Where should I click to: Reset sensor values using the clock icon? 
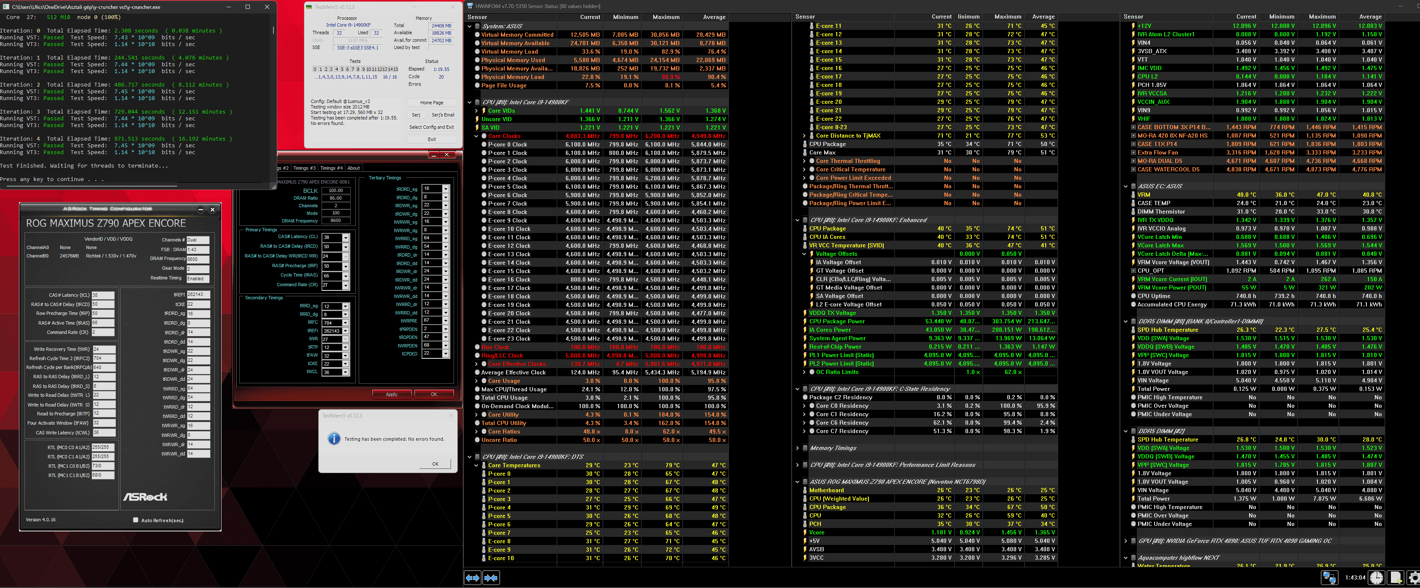[1377, 577]
